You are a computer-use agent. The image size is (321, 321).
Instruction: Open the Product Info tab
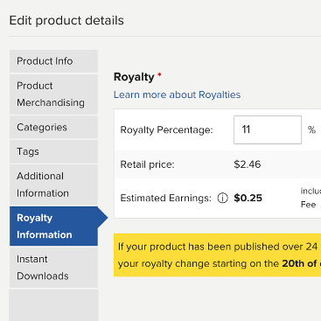pyautogui.click(x=53, y=61)
